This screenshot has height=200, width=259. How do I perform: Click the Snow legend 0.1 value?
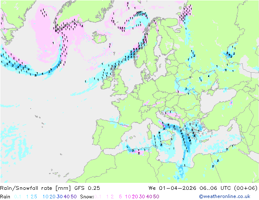pos(98,197)
